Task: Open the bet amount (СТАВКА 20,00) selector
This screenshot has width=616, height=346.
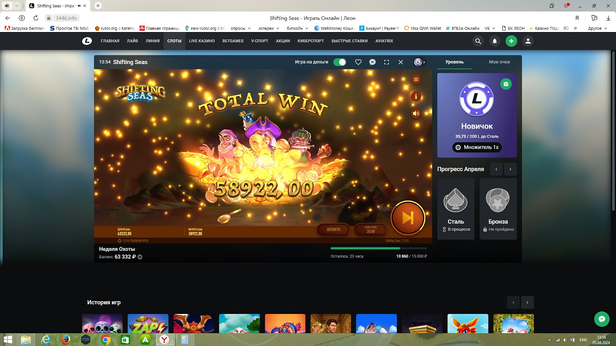Action: 370,229
